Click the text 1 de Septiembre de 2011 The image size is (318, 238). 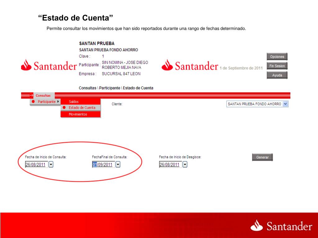tap(241, 68)
